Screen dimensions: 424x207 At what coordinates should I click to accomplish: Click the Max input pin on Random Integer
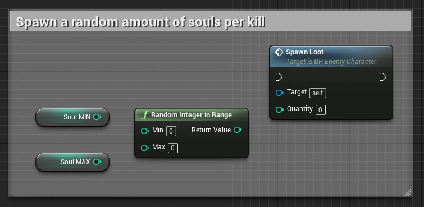tap(145, 148)
